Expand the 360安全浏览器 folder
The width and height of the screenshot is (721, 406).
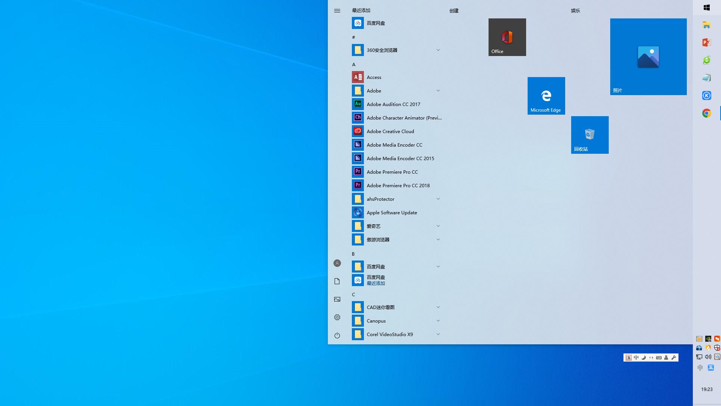tap(438, 50)
